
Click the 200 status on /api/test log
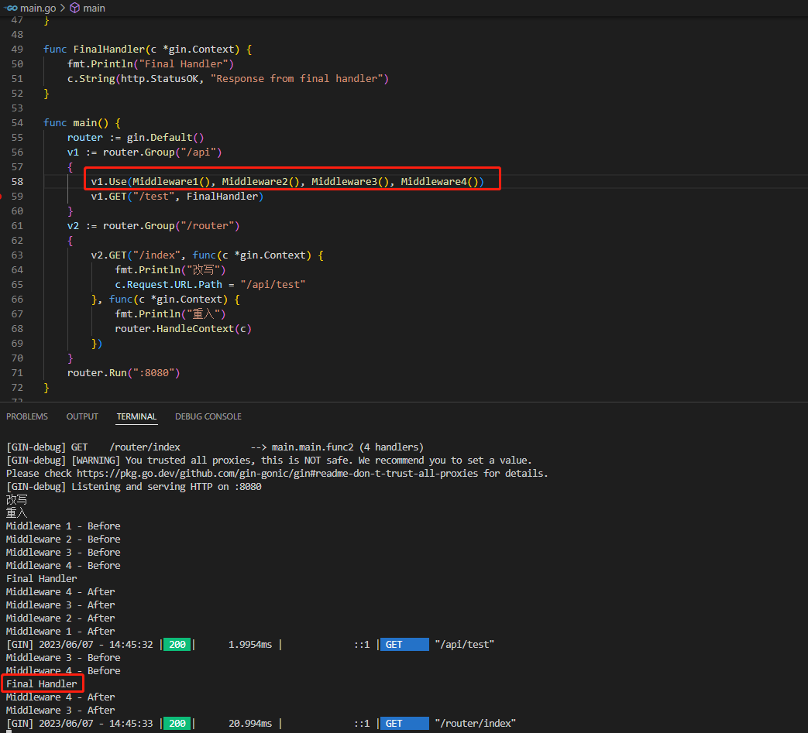pos(177,645)
